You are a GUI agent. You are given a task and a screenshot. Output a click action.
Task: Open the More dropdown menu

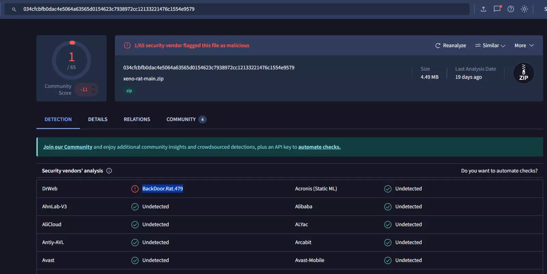(x=524, y=45)
